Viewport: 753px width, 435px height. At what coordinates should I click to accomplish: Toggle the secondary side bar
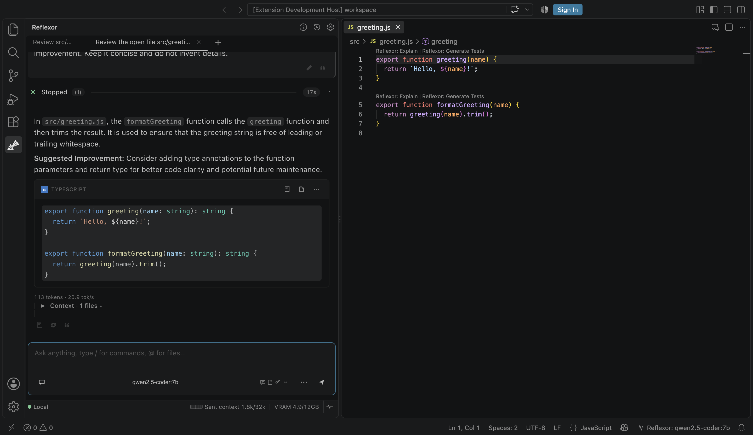coord(741,10)
